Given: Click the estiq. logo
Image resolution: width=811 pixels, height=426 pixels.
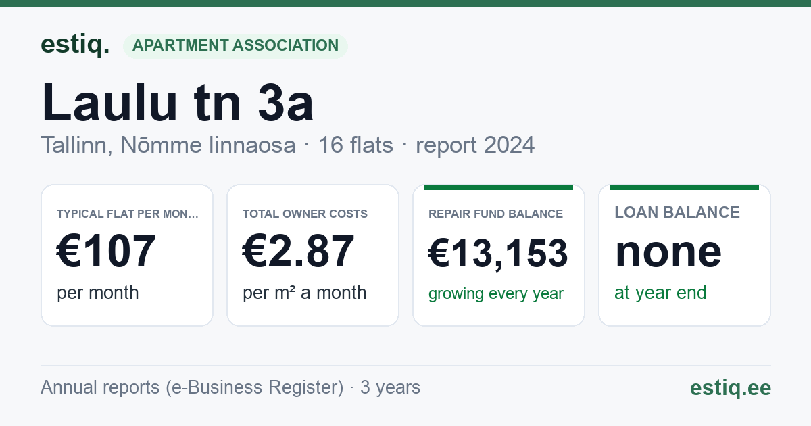Looking at the screenshot, I should tap(75, 45).
